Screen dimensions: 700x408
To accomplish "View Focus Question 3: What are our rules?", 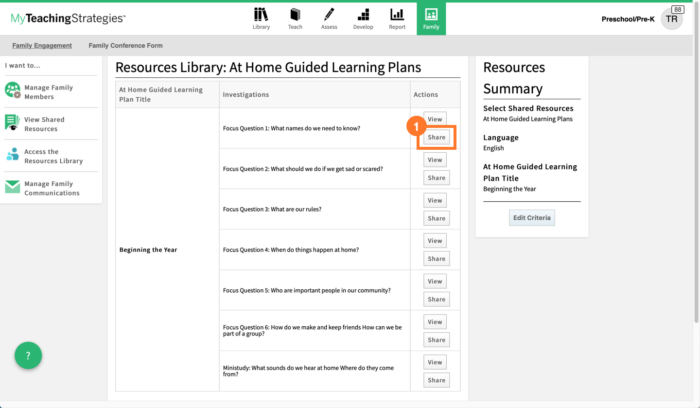I will [x=435, y=200].
